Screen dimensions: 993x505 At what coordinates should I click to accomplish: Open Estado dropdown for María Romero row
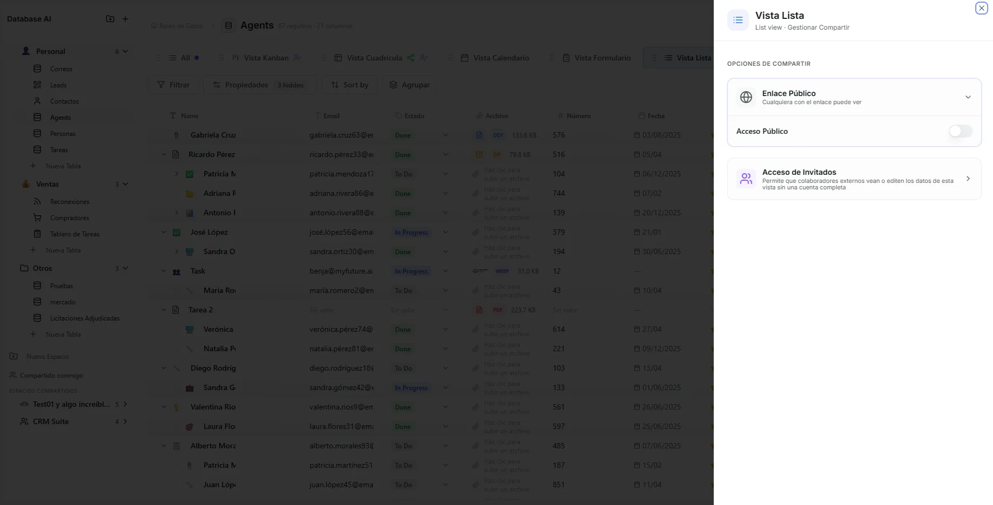click(x=446, y=290)
